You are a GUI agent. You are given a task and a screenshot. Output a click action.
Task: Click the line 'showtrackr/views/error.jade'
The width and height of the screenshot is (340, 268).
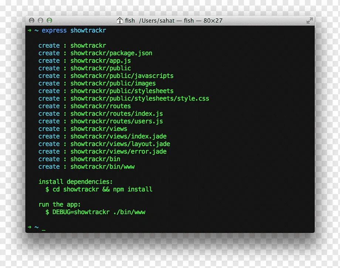(118, 152)
